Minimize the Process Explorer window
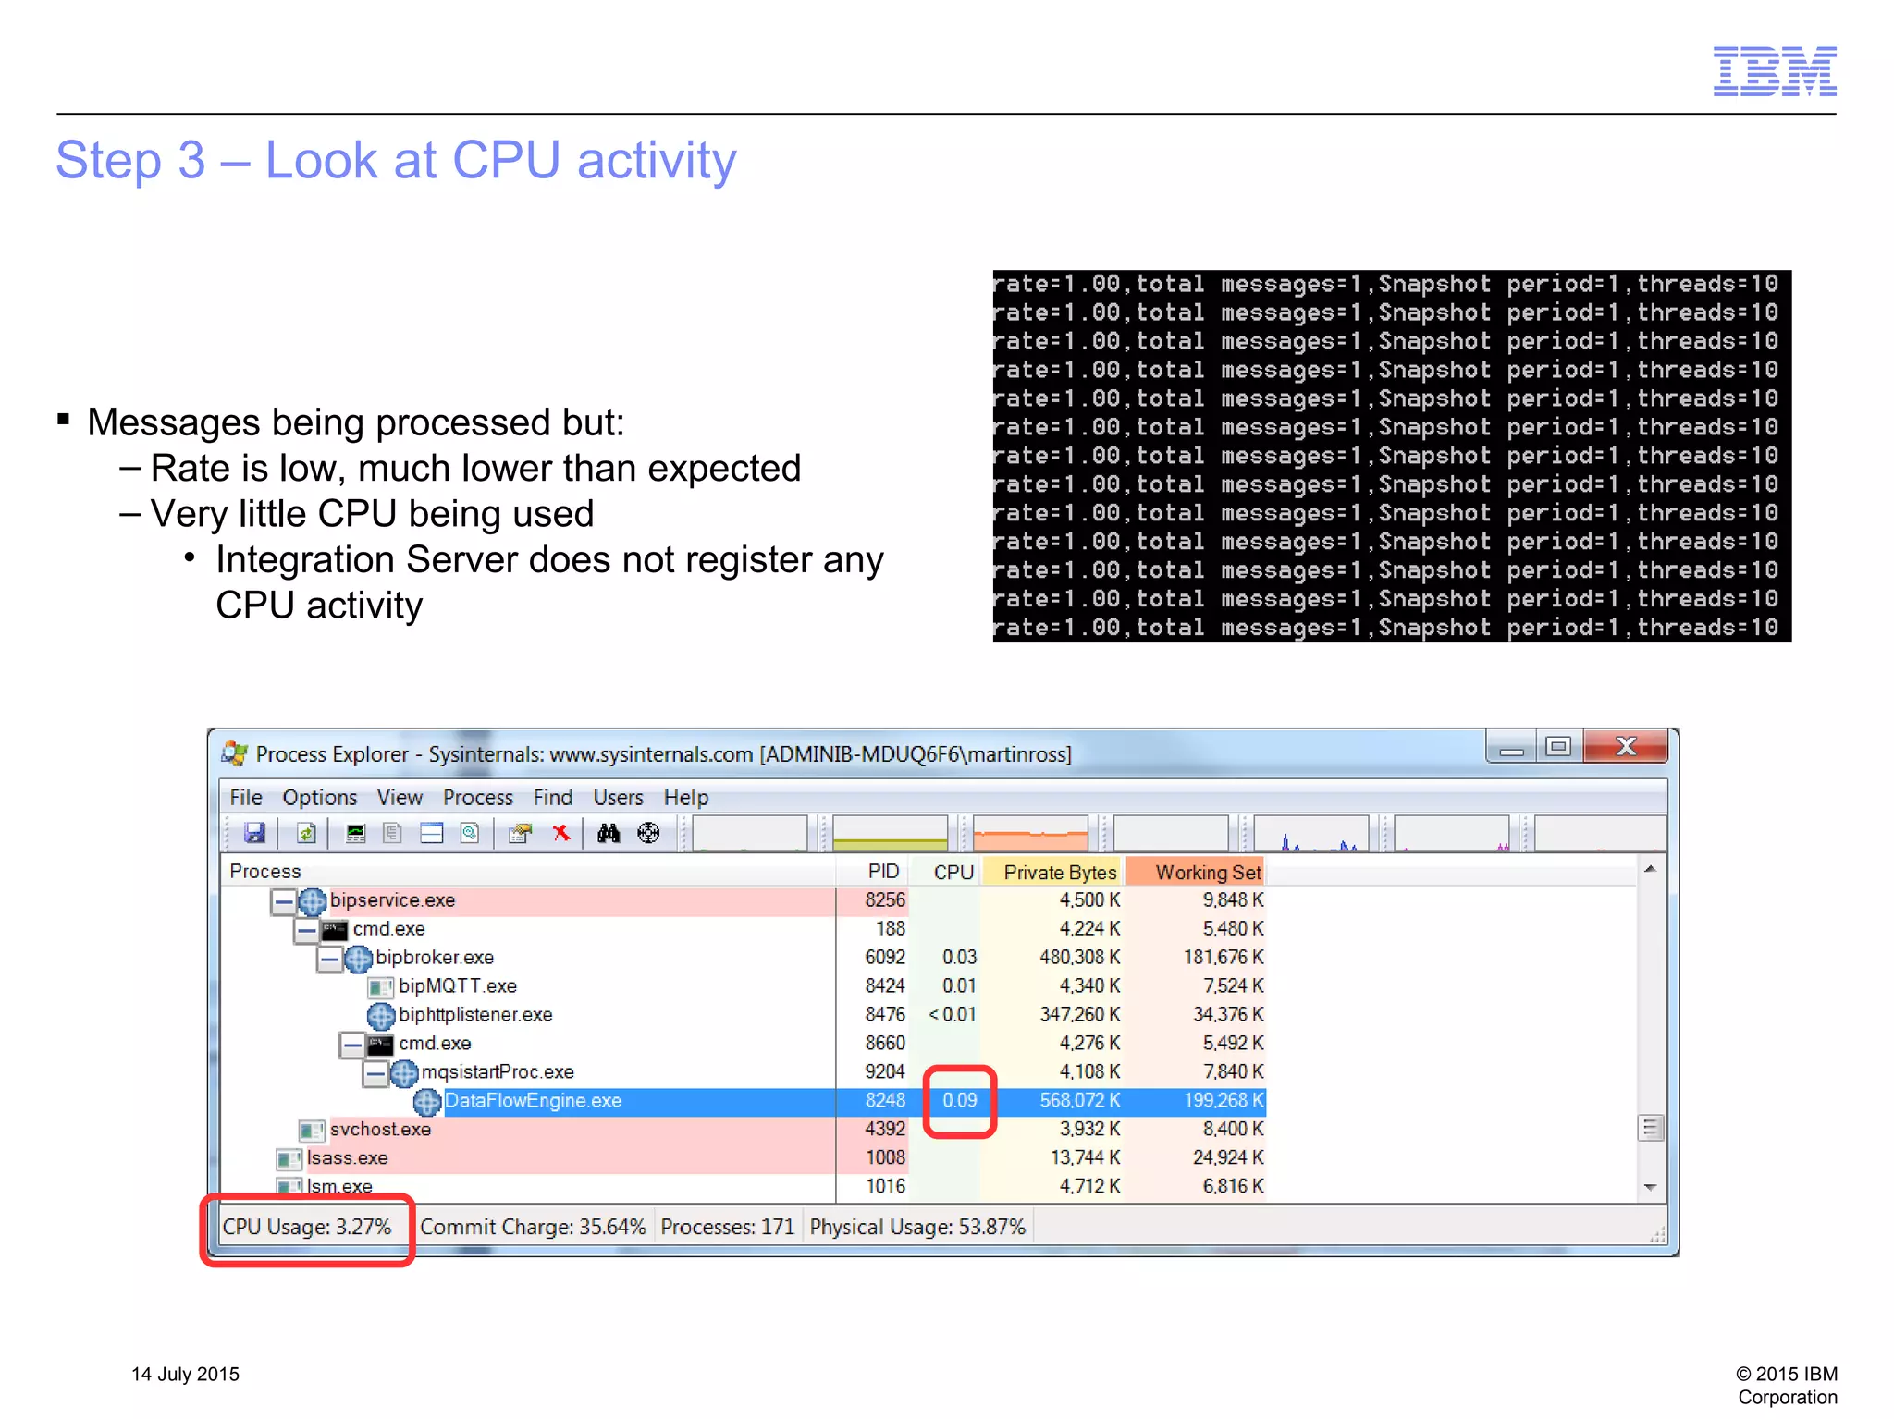 click(x=1511, y=746)
